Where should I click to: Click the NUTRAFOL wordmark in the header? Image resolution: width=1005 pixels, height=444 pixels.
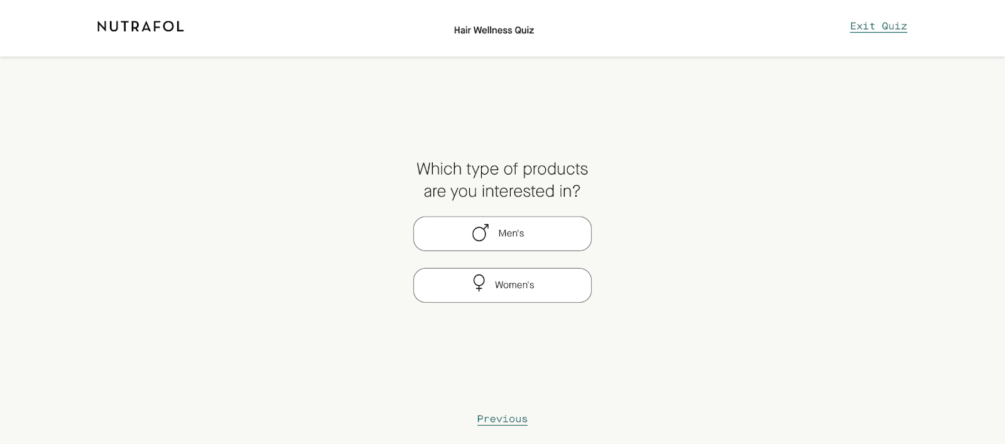[141, 26]
